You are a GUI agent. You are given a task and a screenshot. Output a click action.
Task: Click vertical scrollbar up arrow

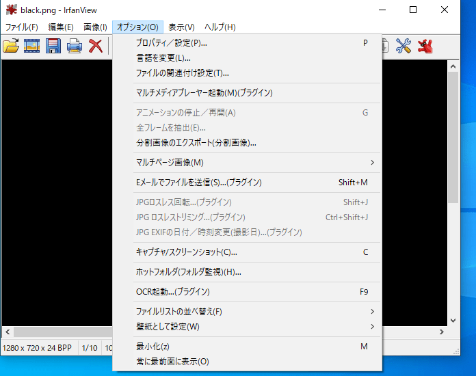453,66
